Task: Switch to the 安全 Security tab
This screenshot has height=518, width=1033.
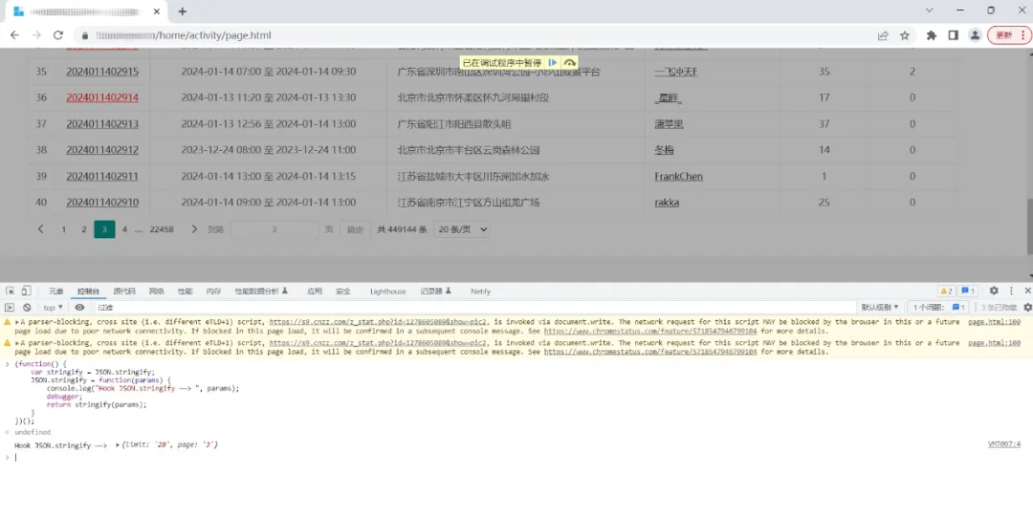Action: click(x=343, y=291)
